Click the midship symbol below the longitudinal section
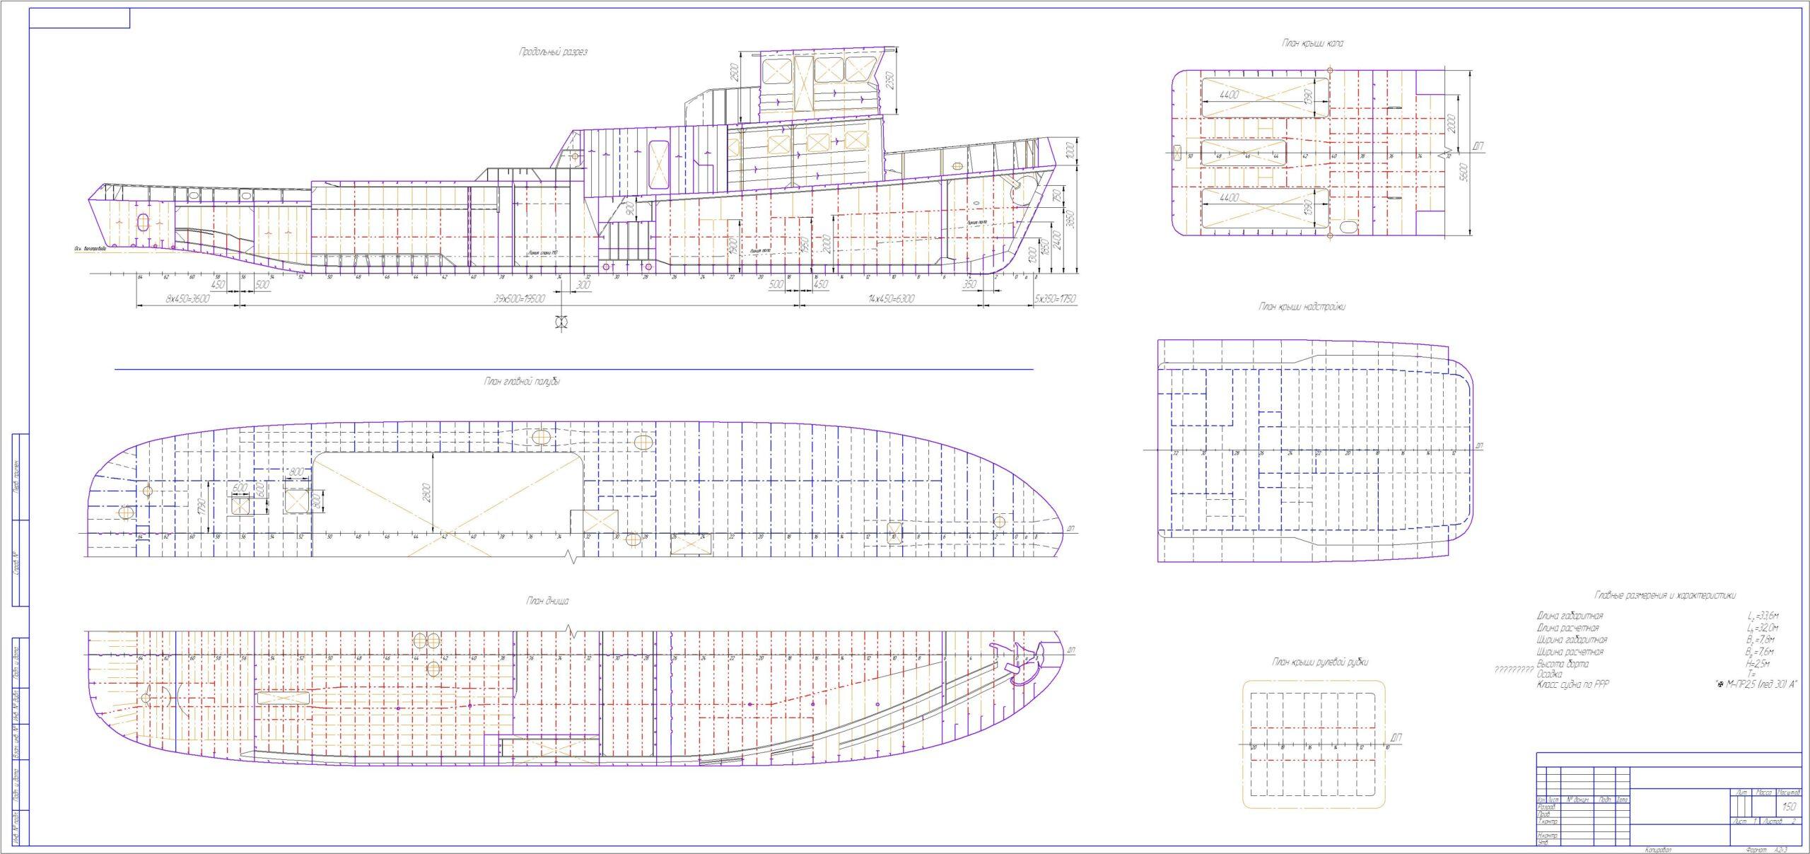1810x854 pixels. coord(562,322)
